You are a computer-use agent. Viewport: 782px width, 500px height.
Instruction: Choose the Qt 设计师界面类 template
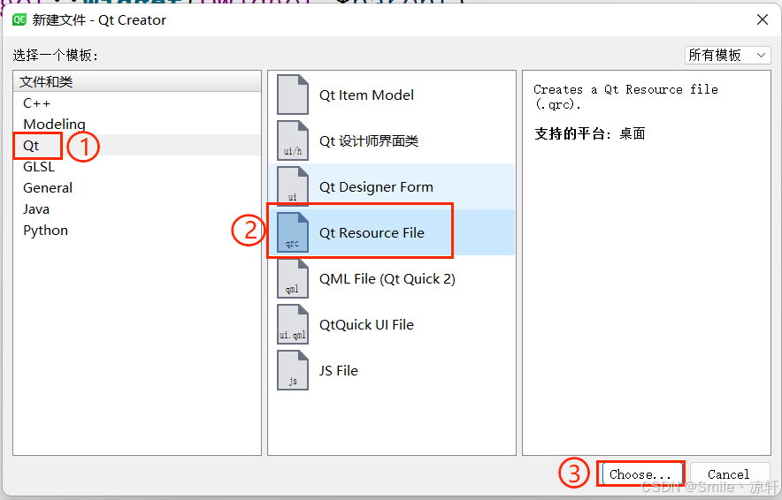(392, 140)
